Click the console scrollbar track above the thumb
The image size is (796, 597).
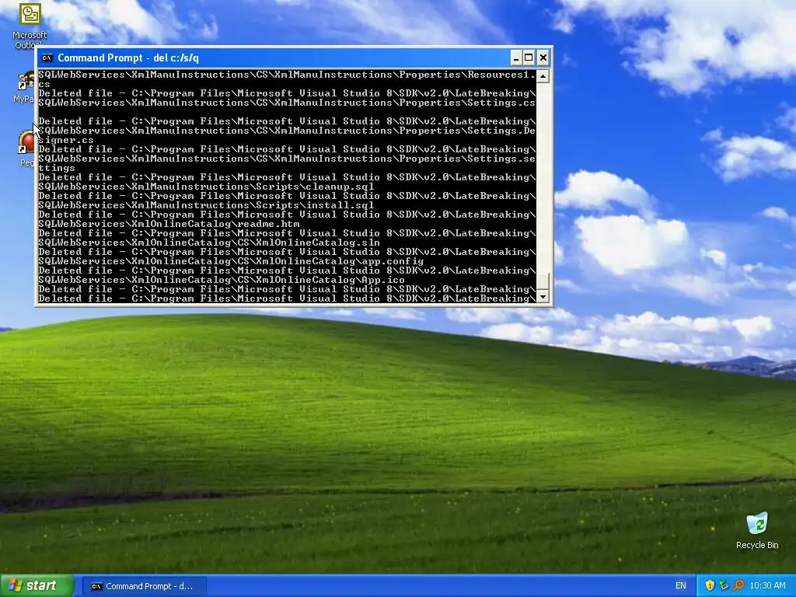pyautogui.click(x=543, y=178)
